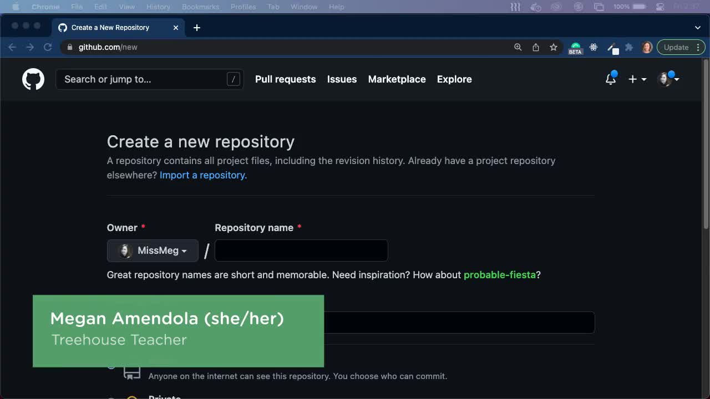Open the History menu in the menu bar
710x399 pixels.
point(158,7)
